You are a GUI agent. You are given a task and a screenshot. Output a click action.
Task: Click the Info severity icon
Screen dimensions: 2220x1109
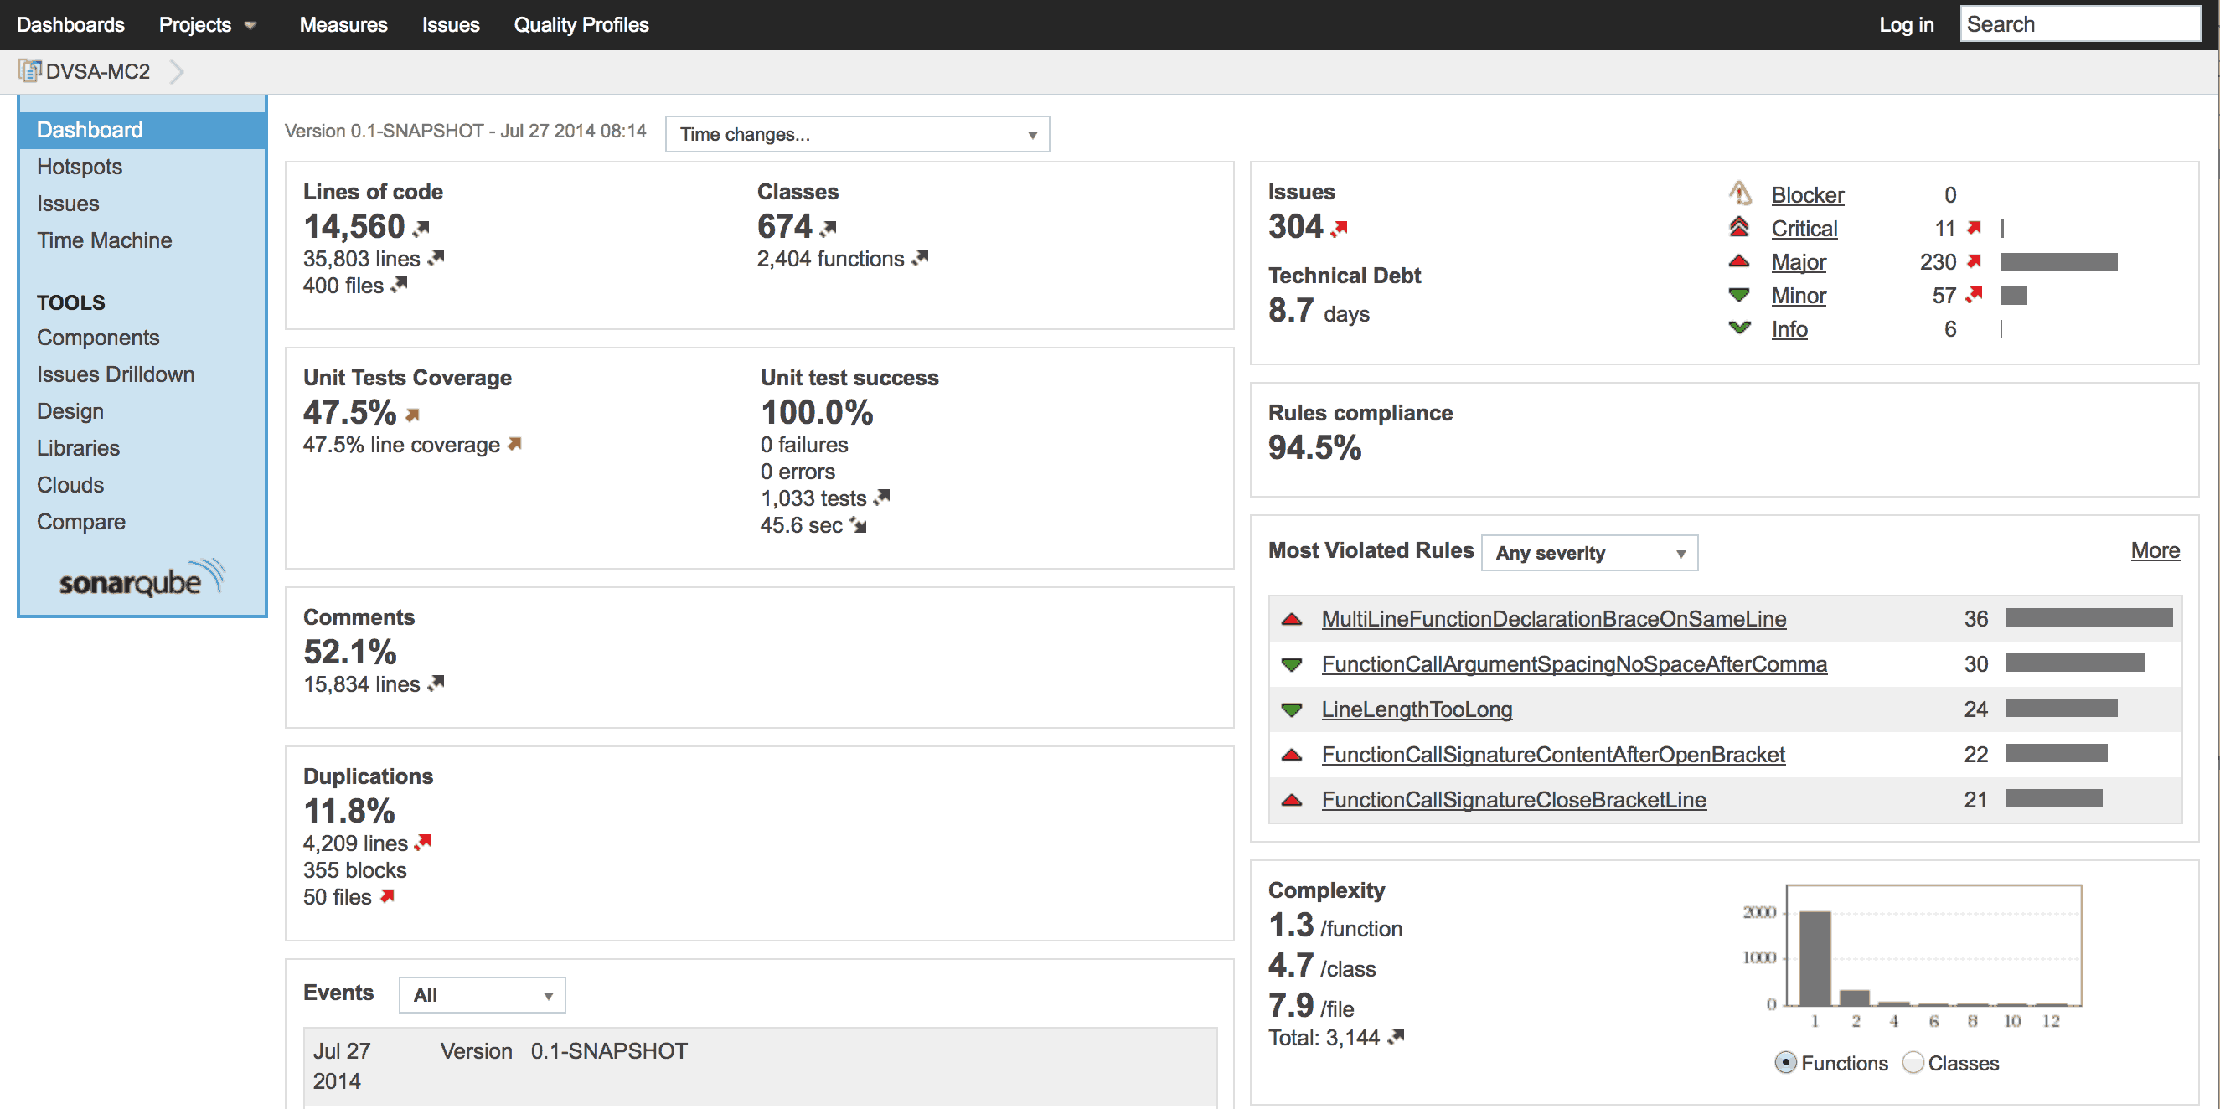tap(1739, 328)
